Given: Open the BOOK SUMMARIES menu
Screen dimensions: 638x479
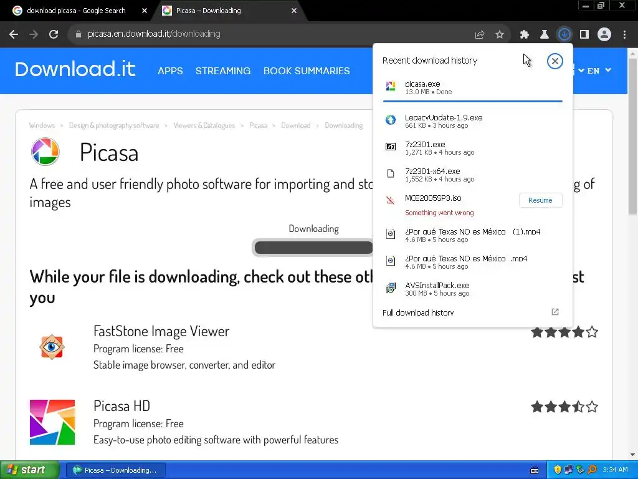Looking at the screenshot, I should (x=307, y=71).
